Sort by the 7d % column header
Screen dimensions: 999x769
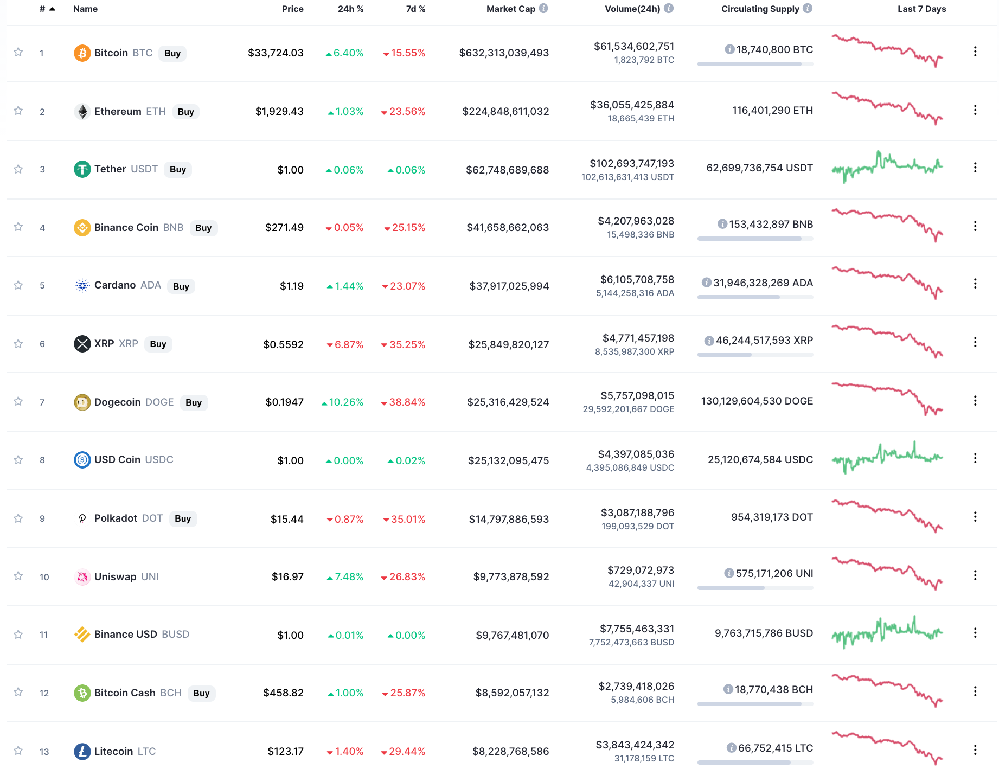point(415,9)
